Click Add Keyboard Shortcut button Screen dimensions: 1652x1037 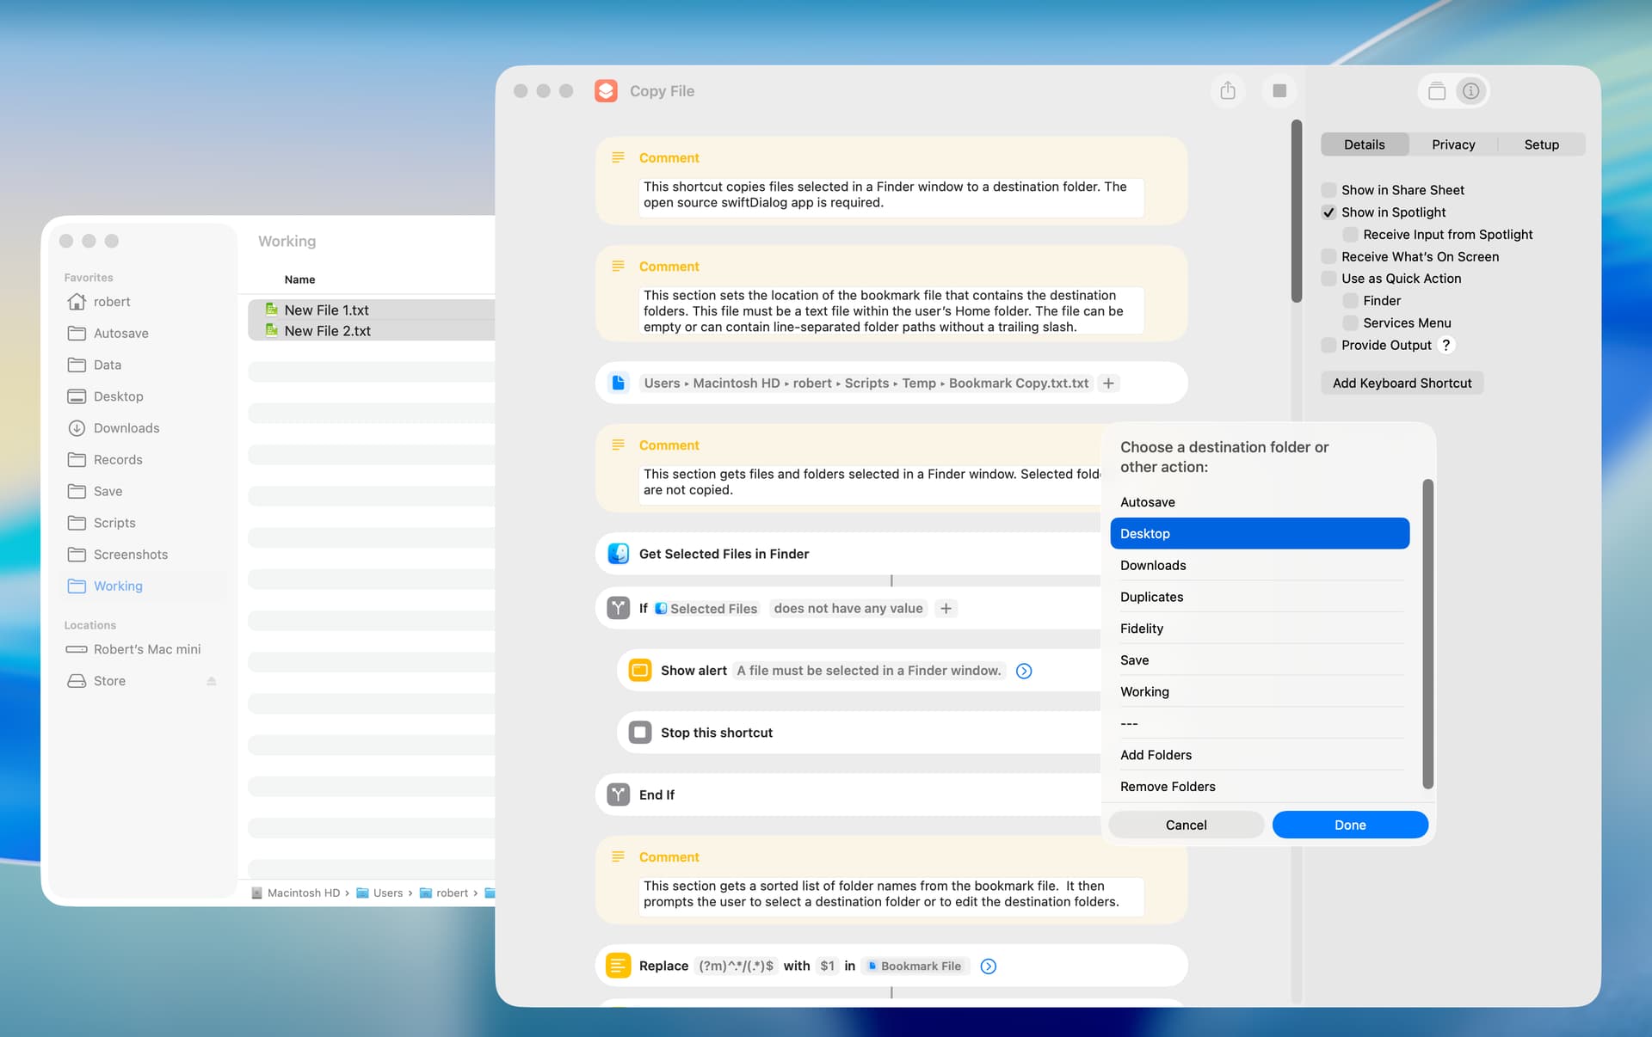(1402, 384)
